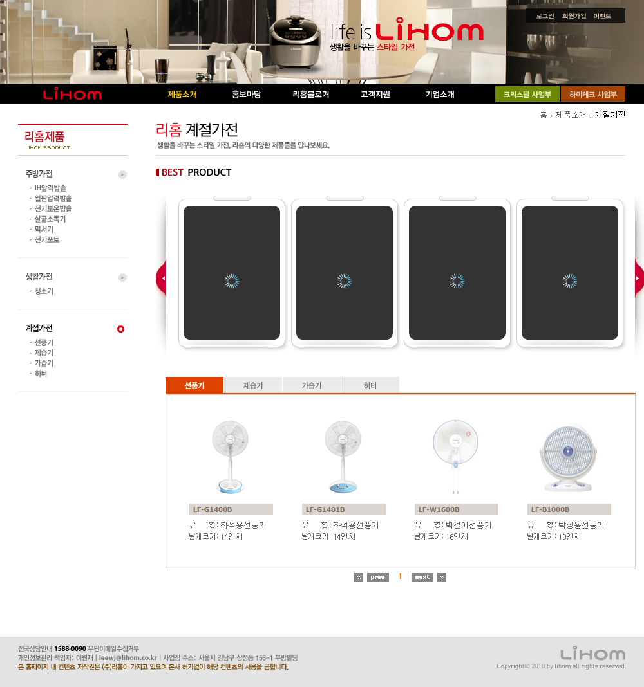Select IH압력밥솥 in sidebar
This screenshot has width=644, height=687.
point(50,188)
